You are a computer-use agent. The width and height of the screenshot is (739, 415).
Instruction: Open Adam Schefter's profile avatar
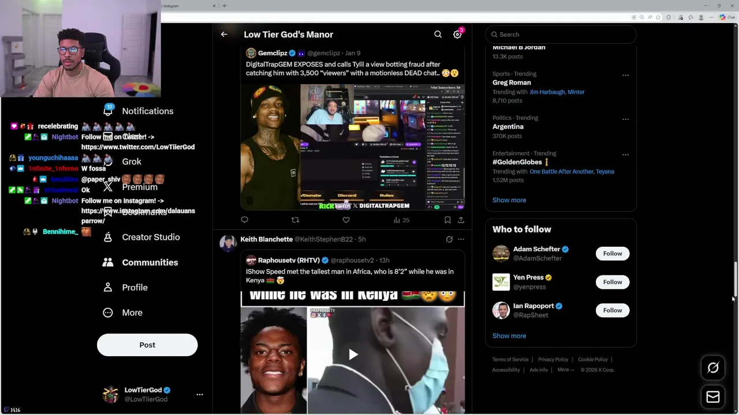(501, 254)
